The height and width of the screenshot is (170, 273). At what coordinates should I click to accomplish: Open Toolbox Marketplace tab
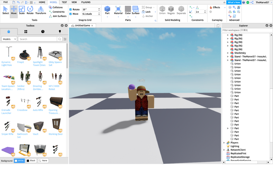(x=9, y=32)
